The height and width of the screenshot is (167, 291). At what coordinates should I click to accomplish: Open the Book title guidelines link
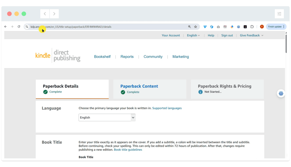point(128,150)
